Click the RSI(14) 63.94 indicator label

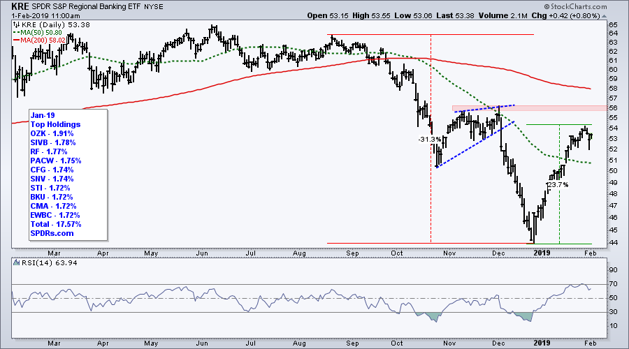pyautogui.click(x=50, y=263)
